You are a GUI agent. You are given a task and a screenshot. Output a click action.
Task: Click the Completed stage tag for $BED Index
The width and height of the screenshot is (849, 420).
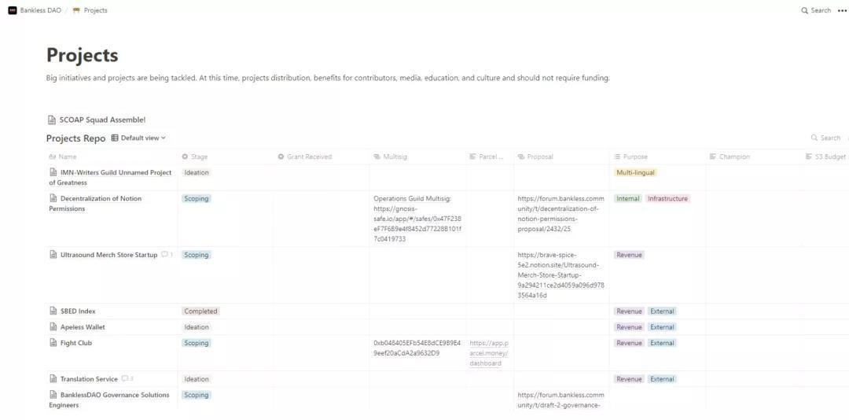pos(200,311)
